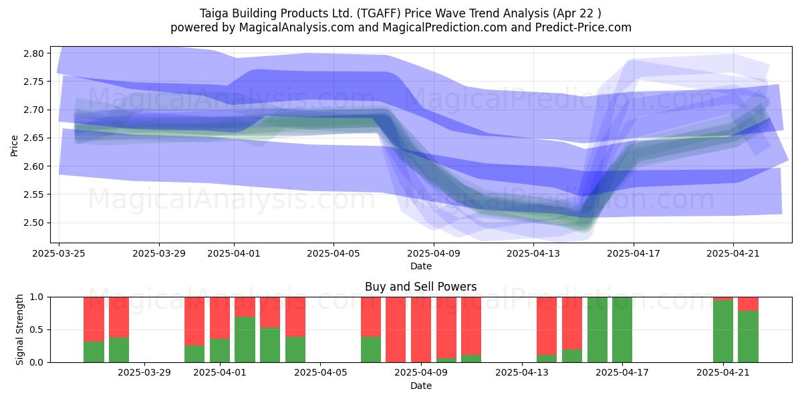Click the 2.60 price tick label

coord(33,166)
